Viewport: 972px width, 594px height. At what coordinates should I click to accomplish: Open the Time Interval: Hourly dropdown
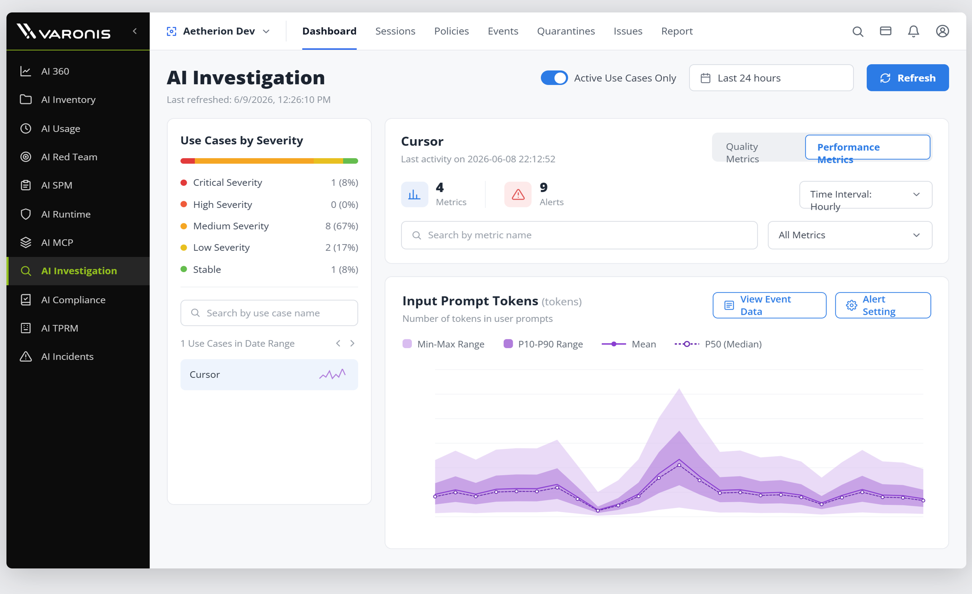pos(865,195)
